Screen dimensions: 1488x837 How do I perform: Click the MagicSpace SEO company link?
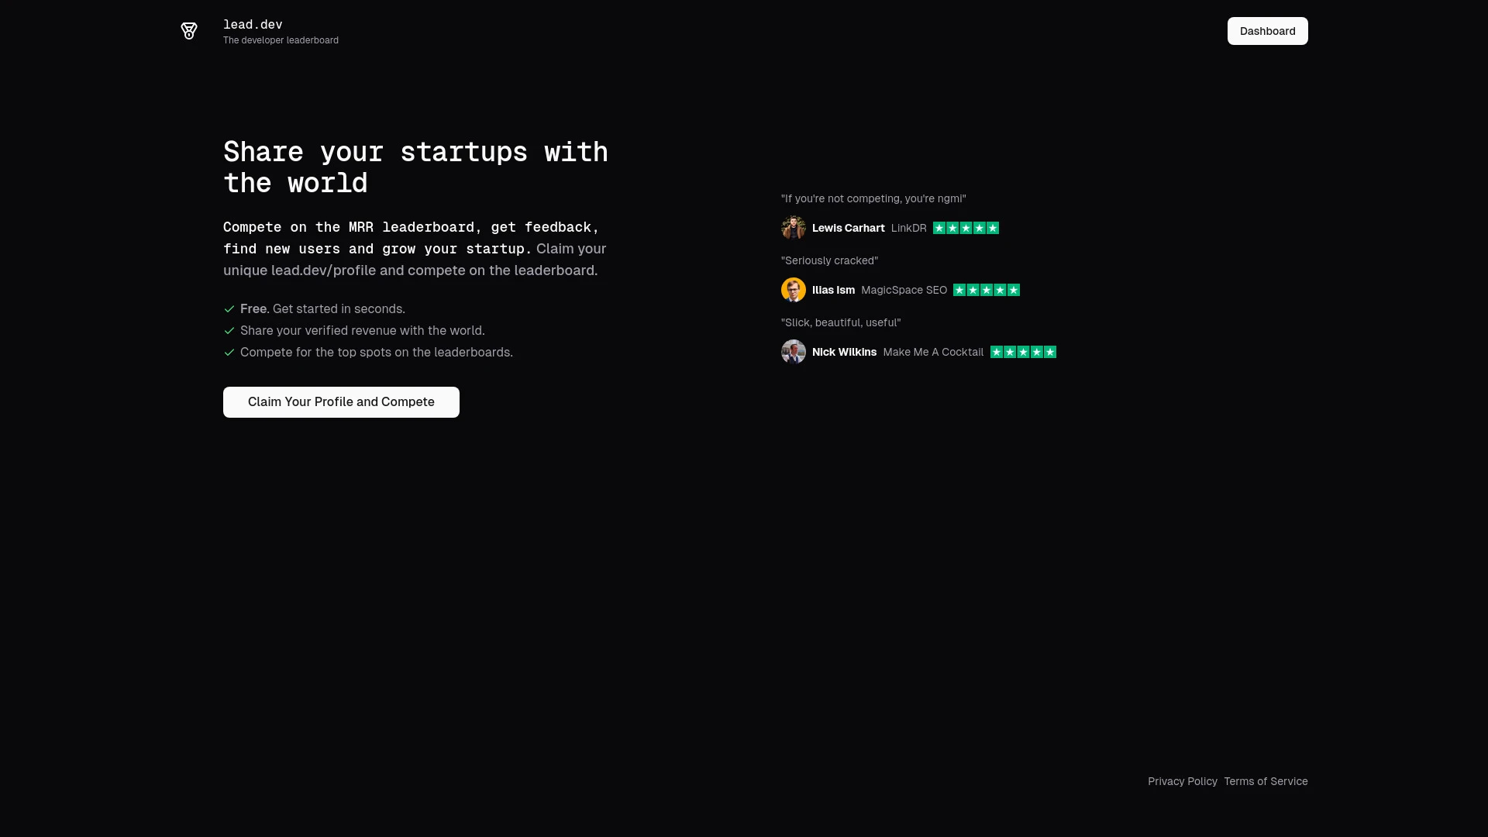[903, 290]
